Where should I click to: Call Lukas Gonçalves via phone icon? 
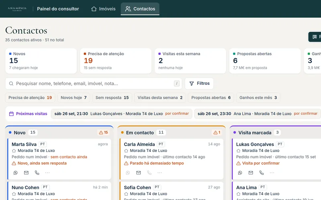coord(262,173)
